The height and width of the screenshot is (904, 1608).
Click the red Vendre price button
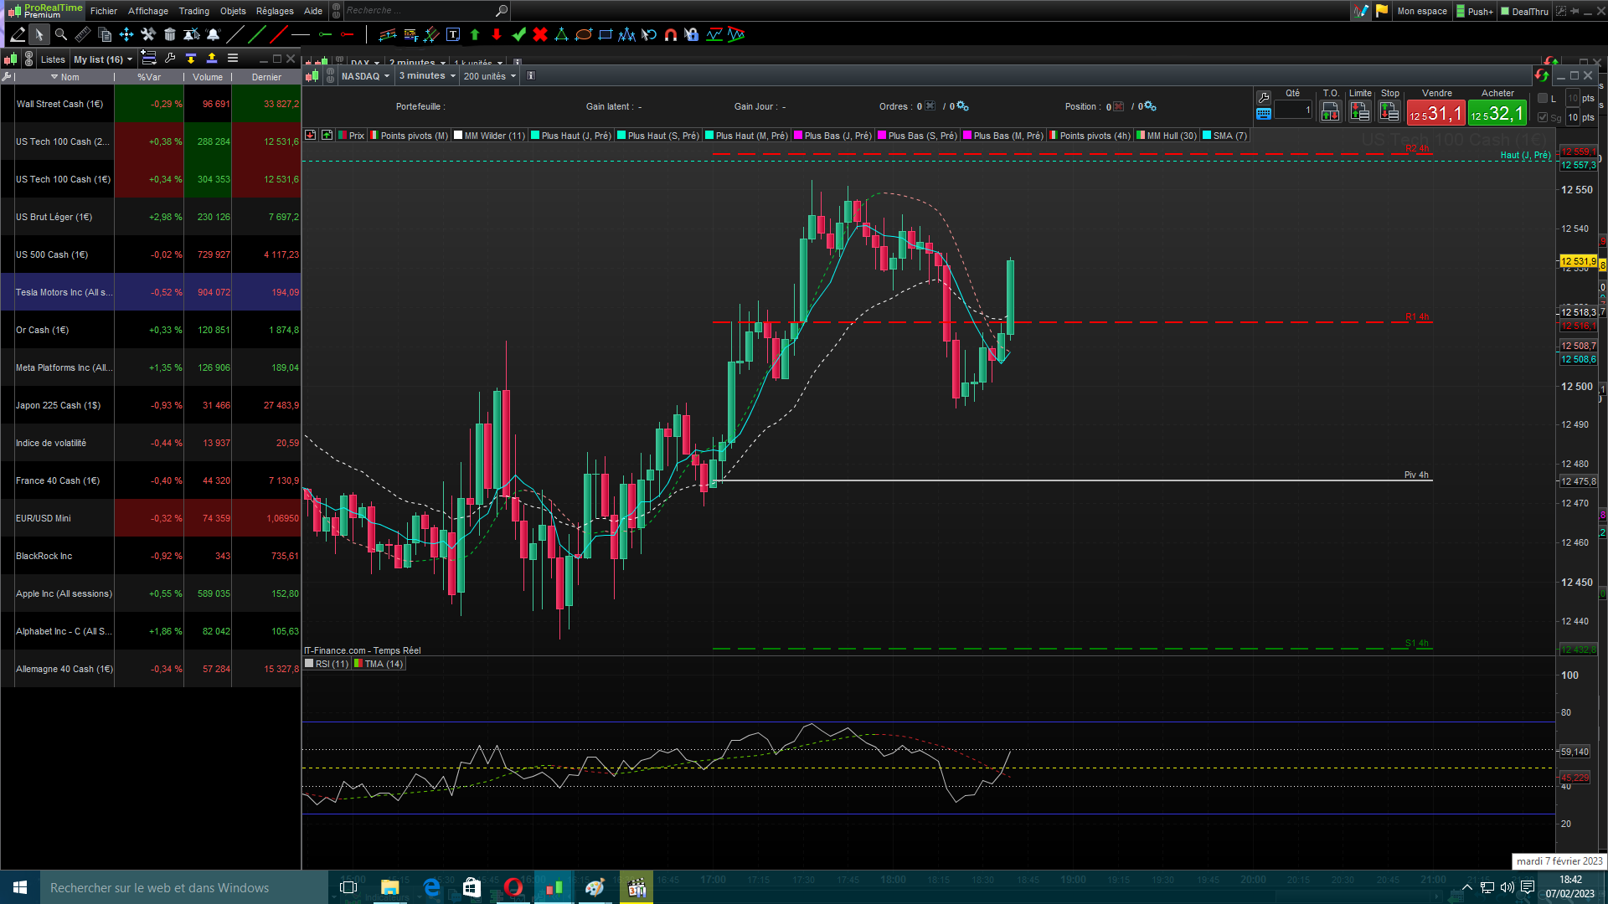click(x=1435, y=113)
